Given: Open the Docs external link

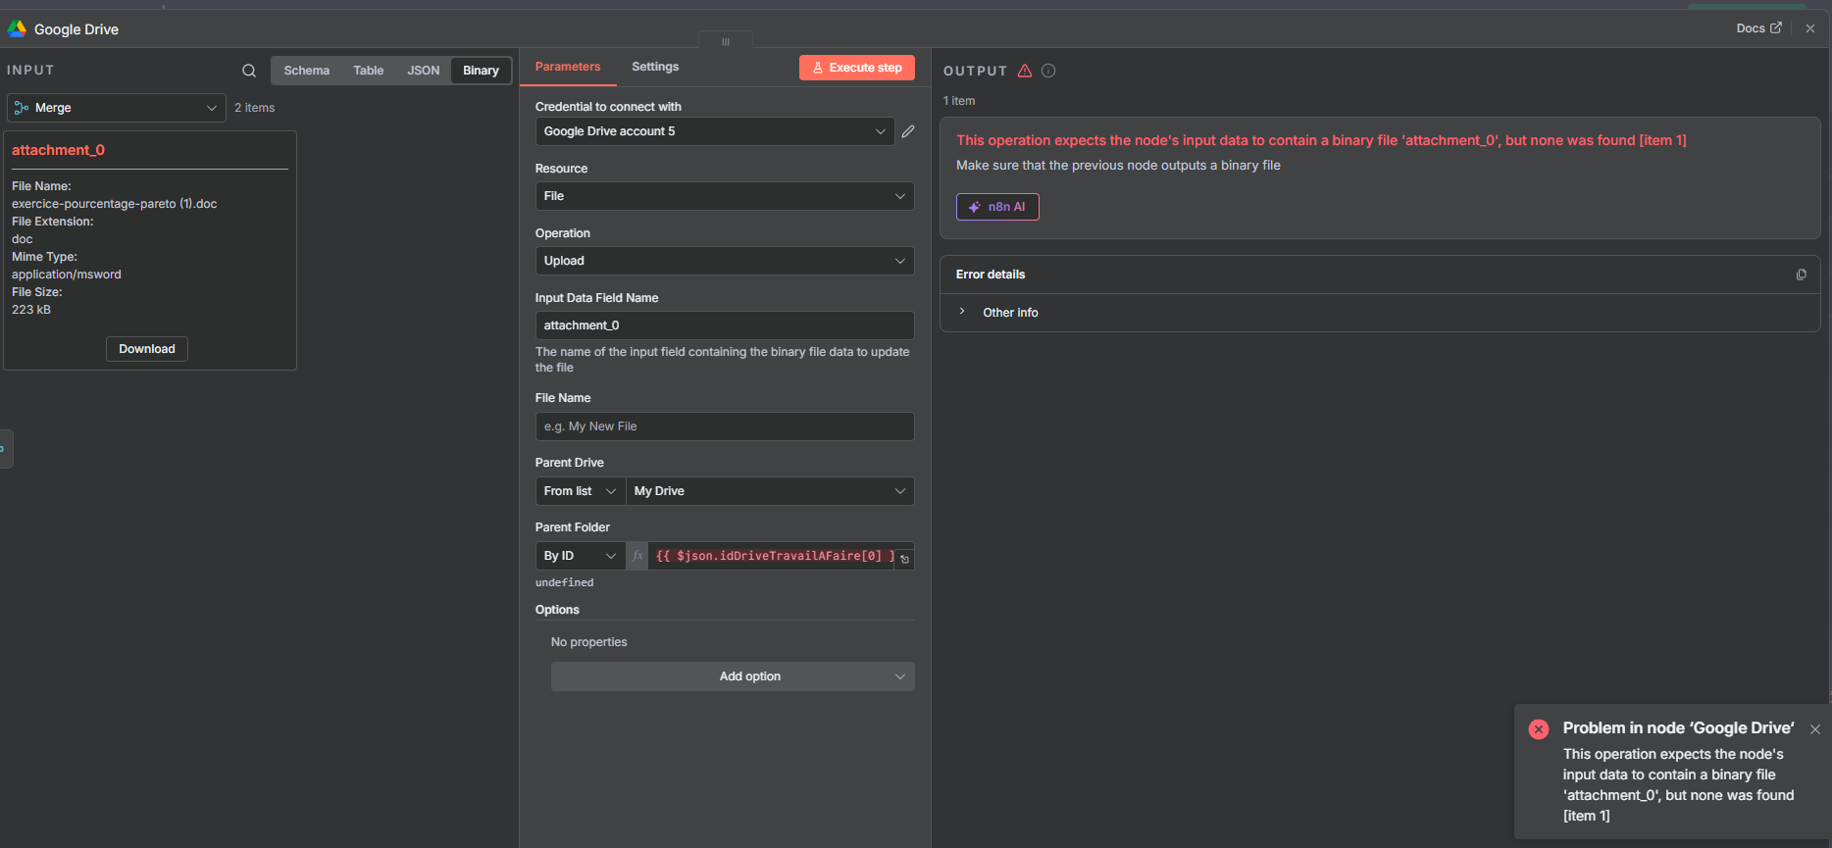Looking at the screenshot, I should click(1758, 28).
